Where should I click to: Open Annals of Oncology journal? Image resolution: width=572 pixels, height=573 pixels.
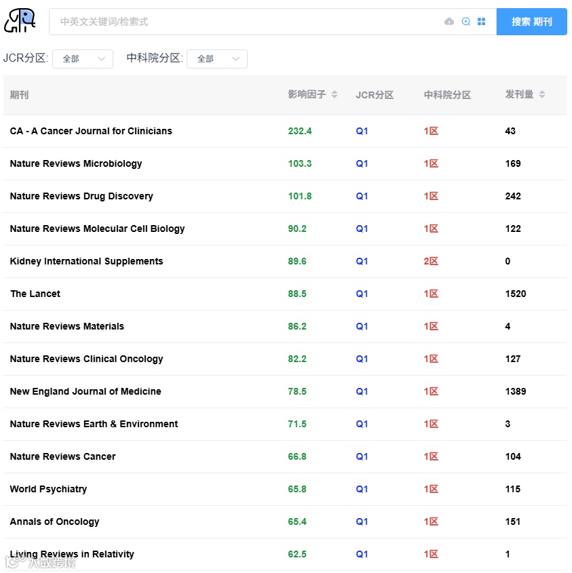tap(54, 521)
